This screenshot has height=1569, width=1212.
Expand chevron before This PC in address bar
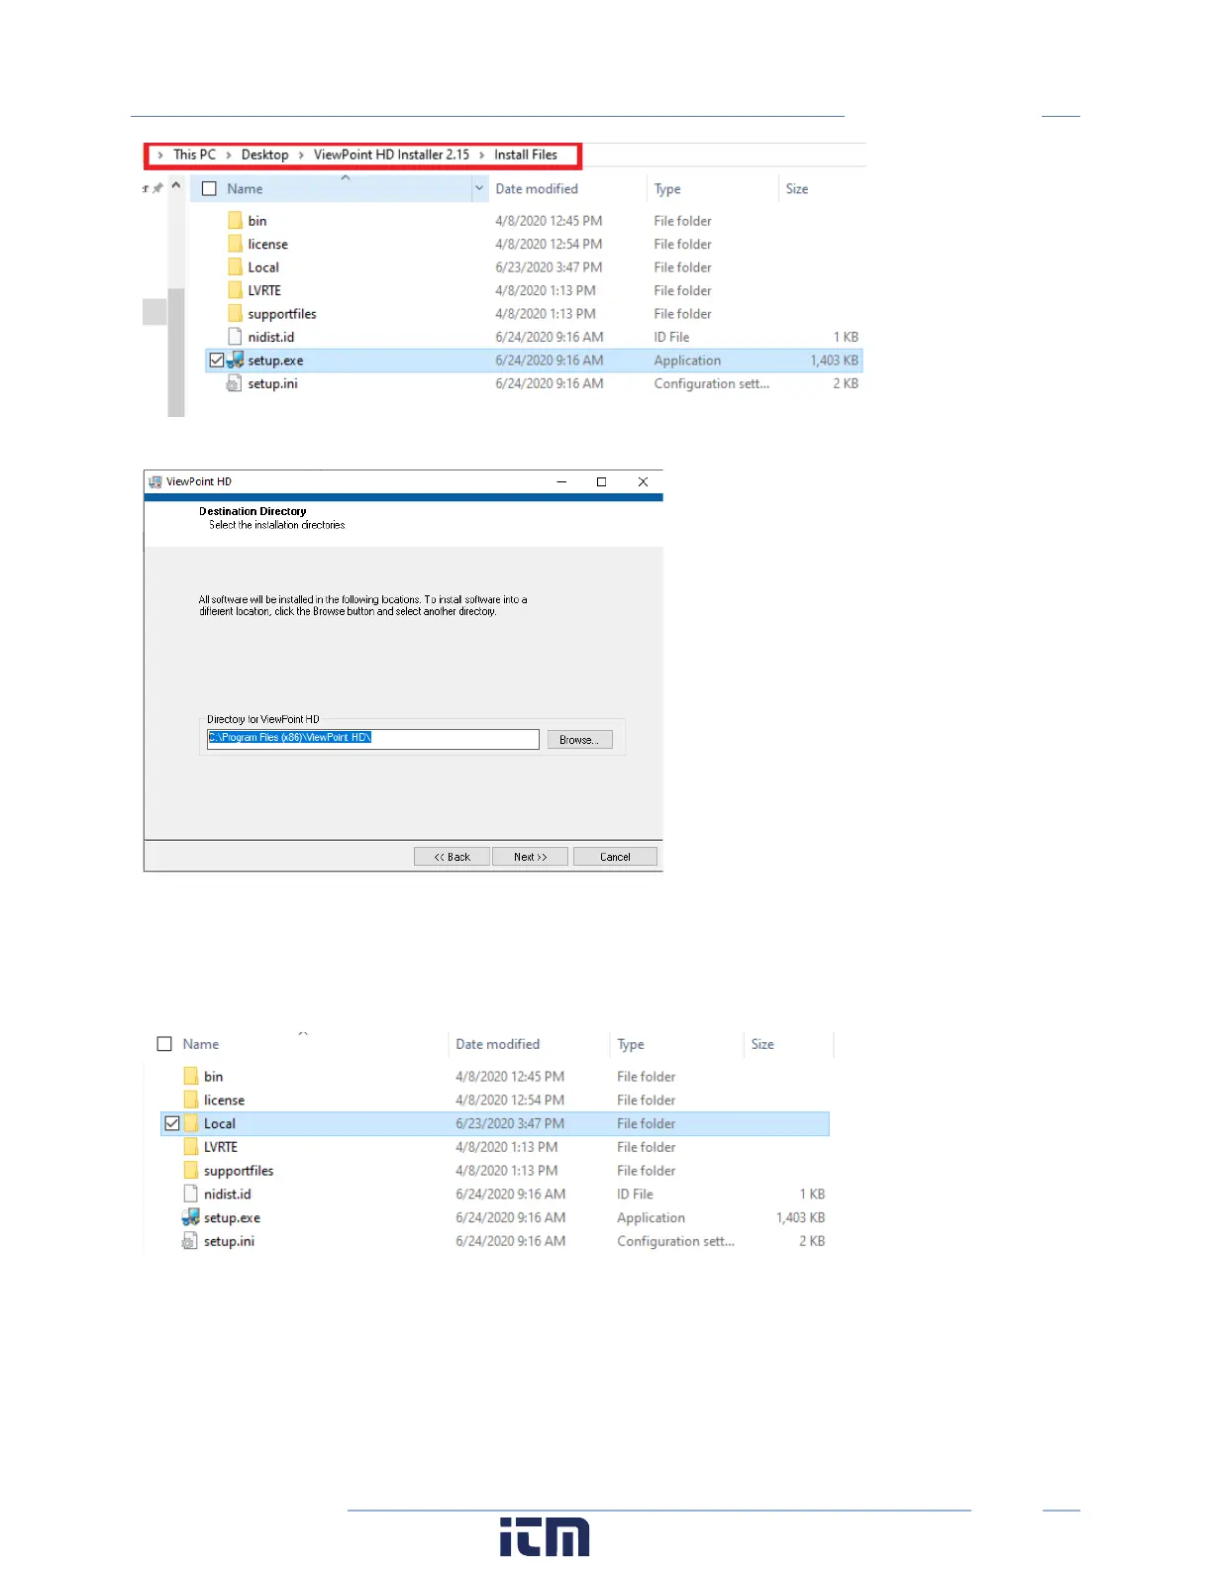[160, 156]
